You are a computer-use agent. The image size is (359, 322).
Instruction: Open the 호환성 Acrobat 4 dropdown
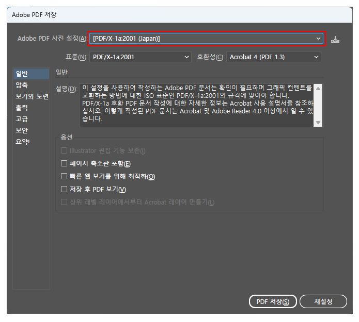click(x=273, y=57)
